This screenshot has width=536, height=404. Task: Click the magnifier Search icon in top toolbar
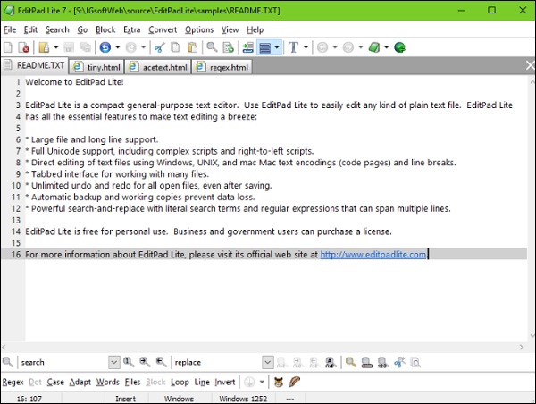point(214,47)
